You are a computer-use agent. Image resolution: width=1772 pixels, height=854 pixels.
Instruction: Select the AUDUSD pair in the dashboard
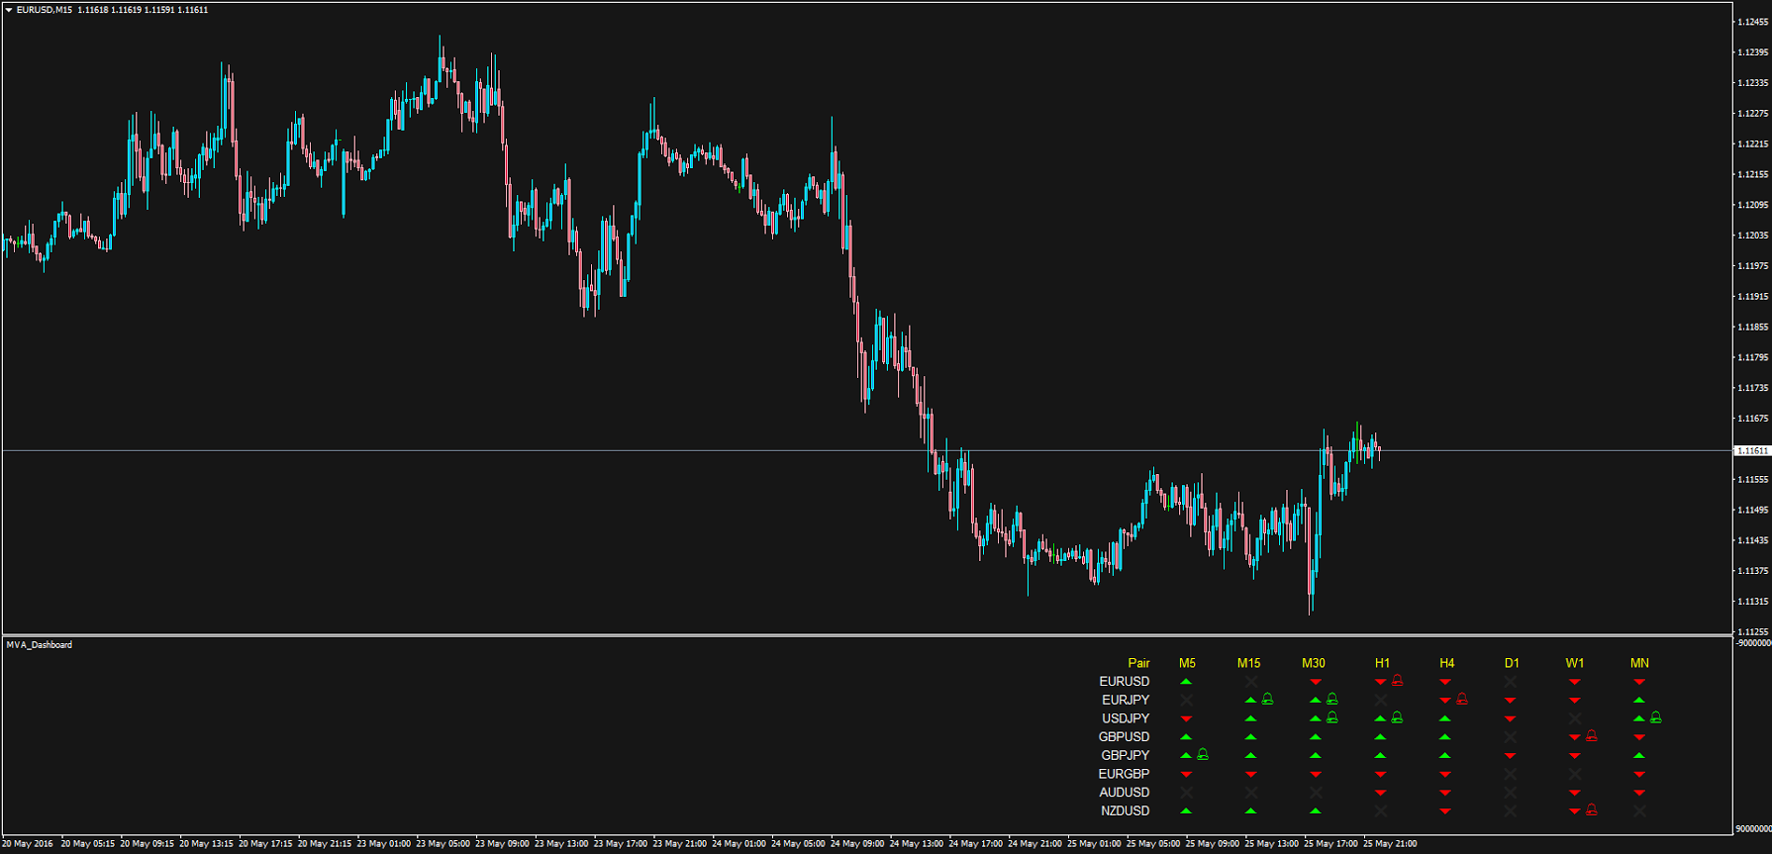point(1125,793)
